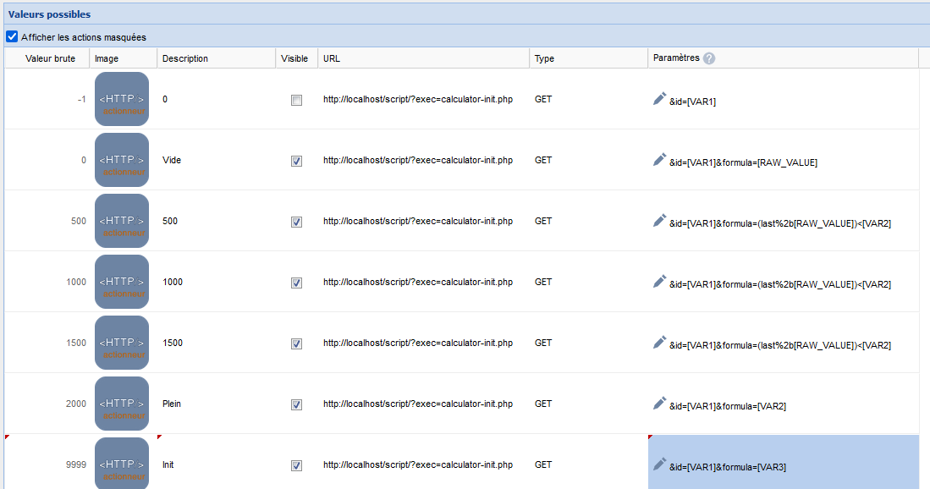Sort by Valeur brute column header

click(50, 58)
